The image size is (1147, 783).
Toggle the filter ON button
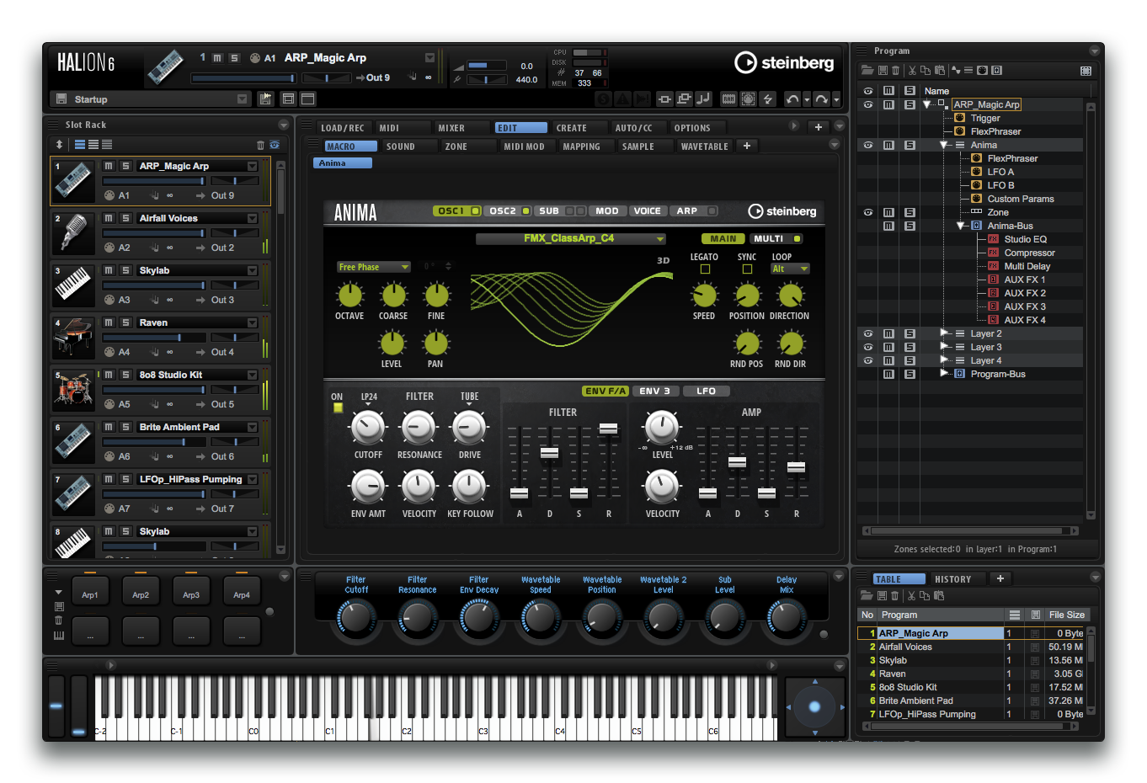point(338,407)
